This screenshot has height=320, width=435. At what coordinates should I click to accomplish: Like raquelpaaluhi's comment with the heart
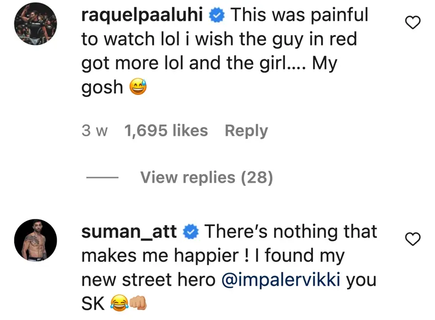tap(413, 22)
